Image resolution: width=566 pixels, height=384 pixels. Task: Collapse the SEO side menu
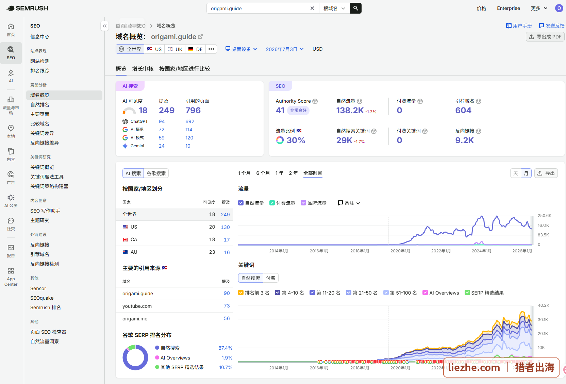pyautogui.click(x=105, y=26)
